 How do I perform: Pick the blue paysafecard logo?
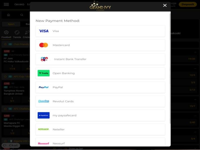(44, 115)
